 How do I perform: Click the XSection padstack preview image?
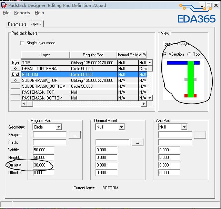tap(183, 79)
